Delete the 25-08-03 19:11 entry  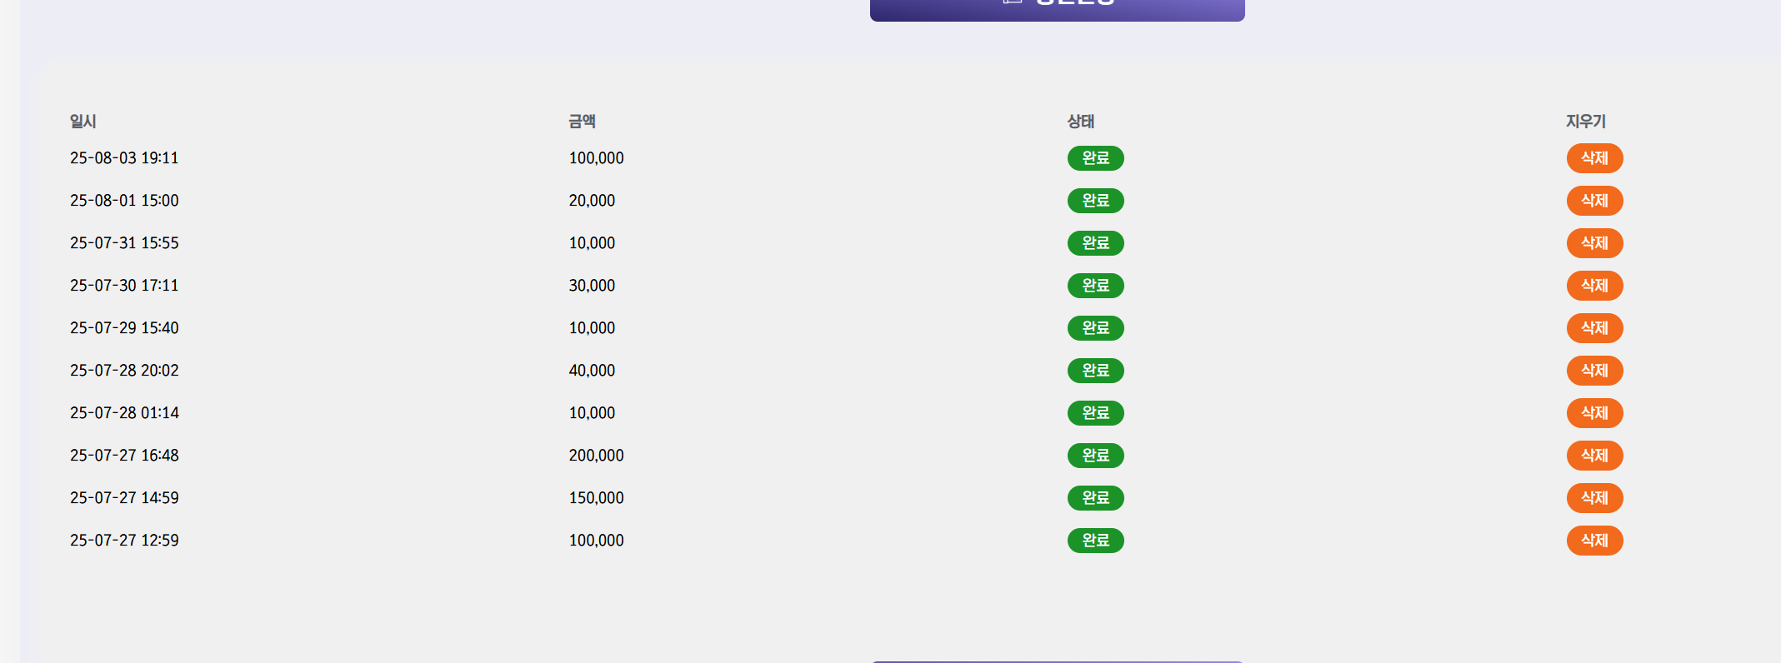pos(1594,158)
